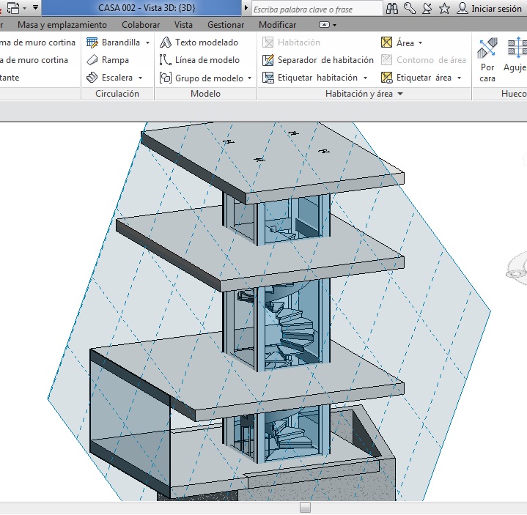Expand the Grupo de modelo dropdown
This screenshot has height=515, width=527.
249,78
